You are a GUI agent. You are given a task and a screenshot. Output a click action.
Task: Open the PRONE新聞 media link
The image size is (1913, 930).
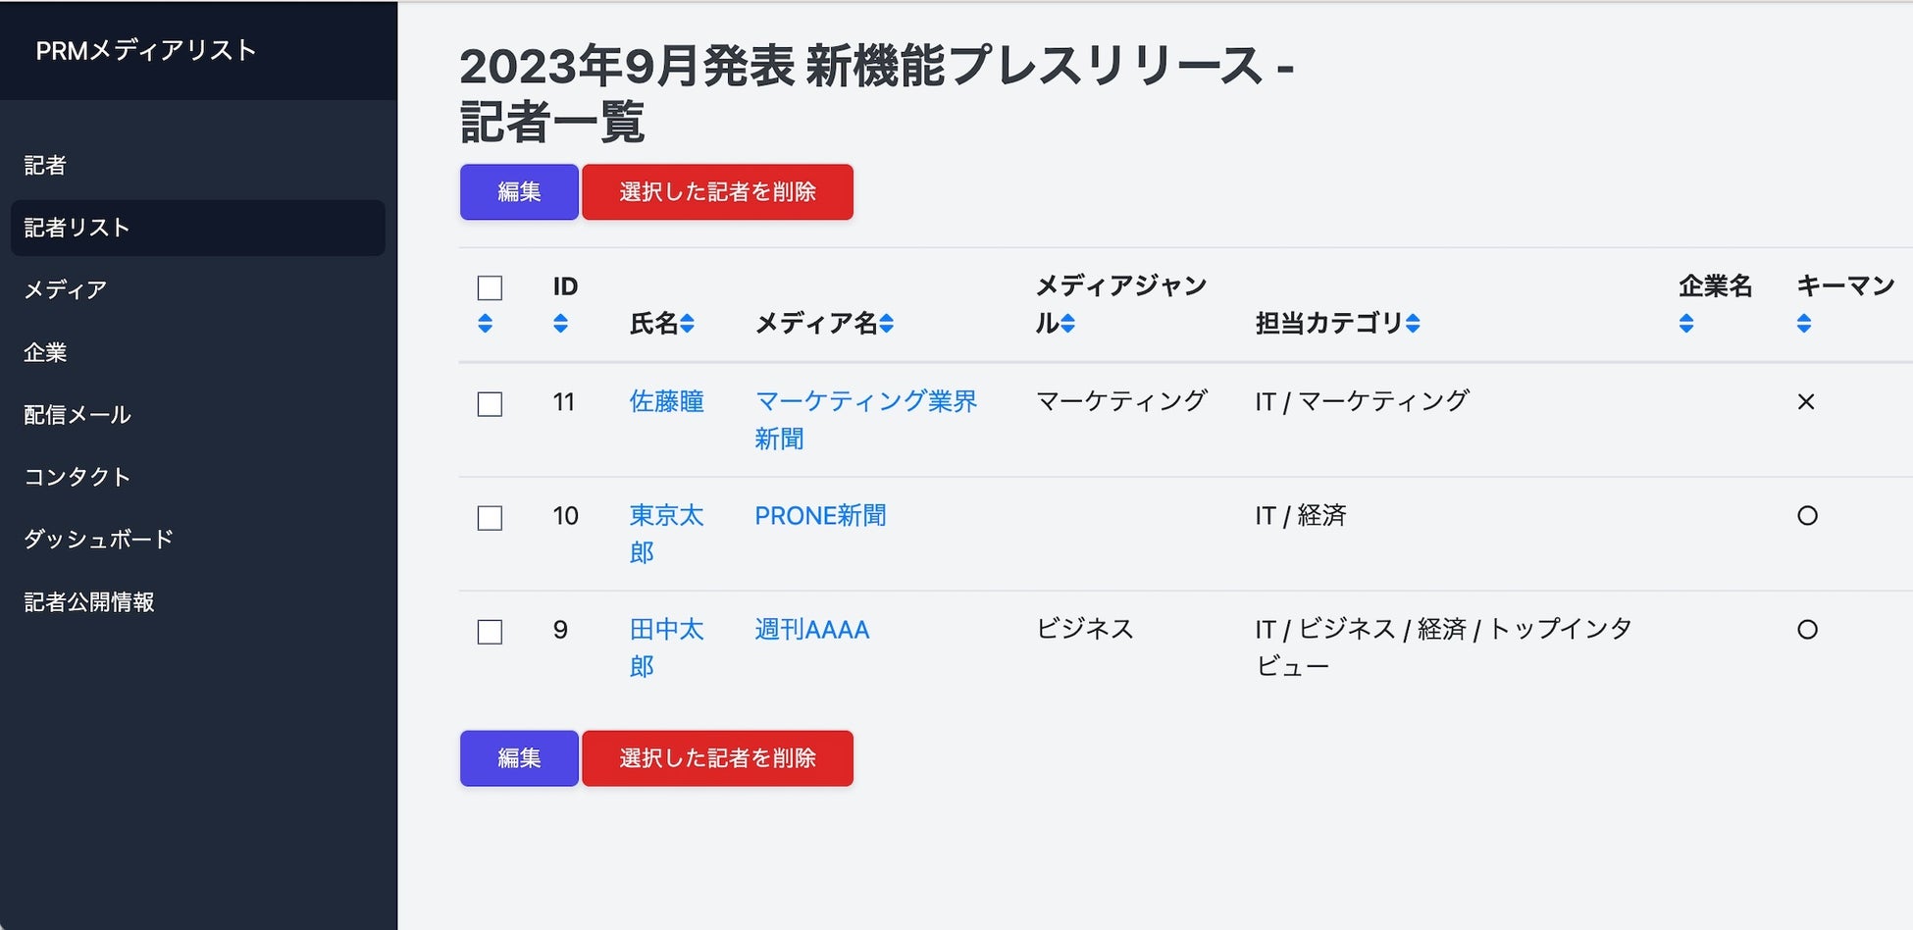tap(820, 515)
